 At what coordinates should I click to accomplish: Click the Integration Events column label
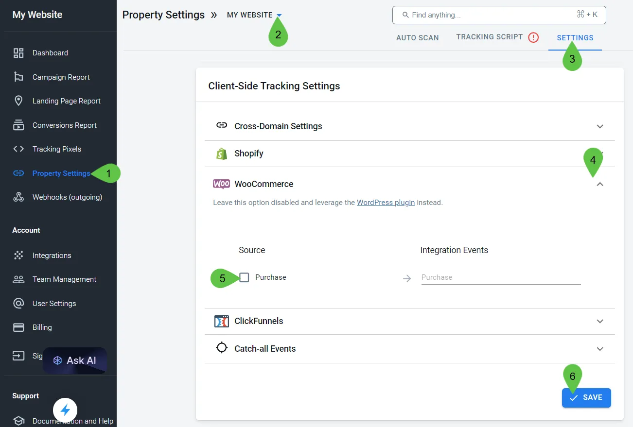[454, 250]
